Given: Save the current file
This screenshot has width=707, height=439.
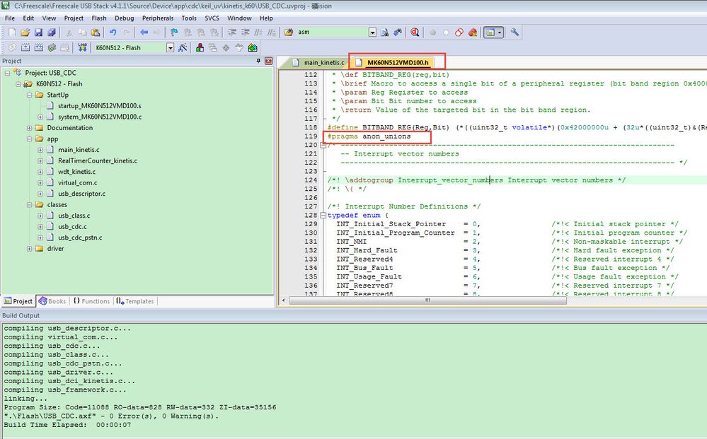Looking at the screenshot, I should click(38, 33).
